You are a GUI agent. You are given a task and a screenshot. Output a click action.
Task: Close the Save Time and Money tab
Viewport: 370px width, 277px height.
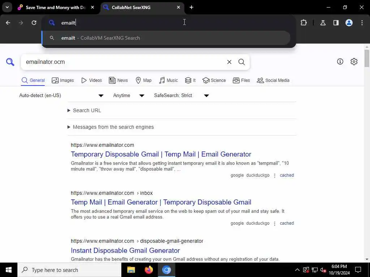point(92,7)
